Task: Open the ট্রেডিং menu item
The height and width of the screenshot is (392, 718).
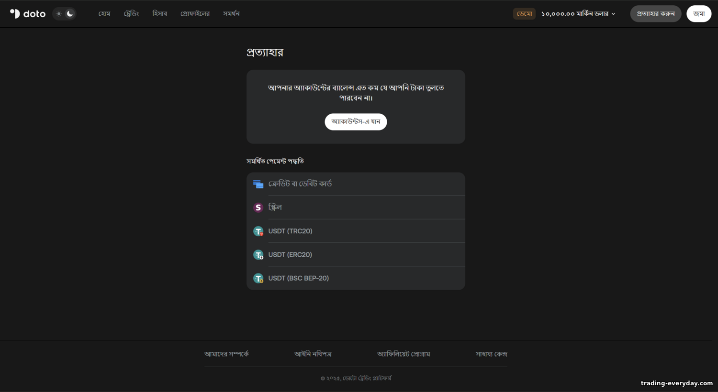Action: click(131, 14)
